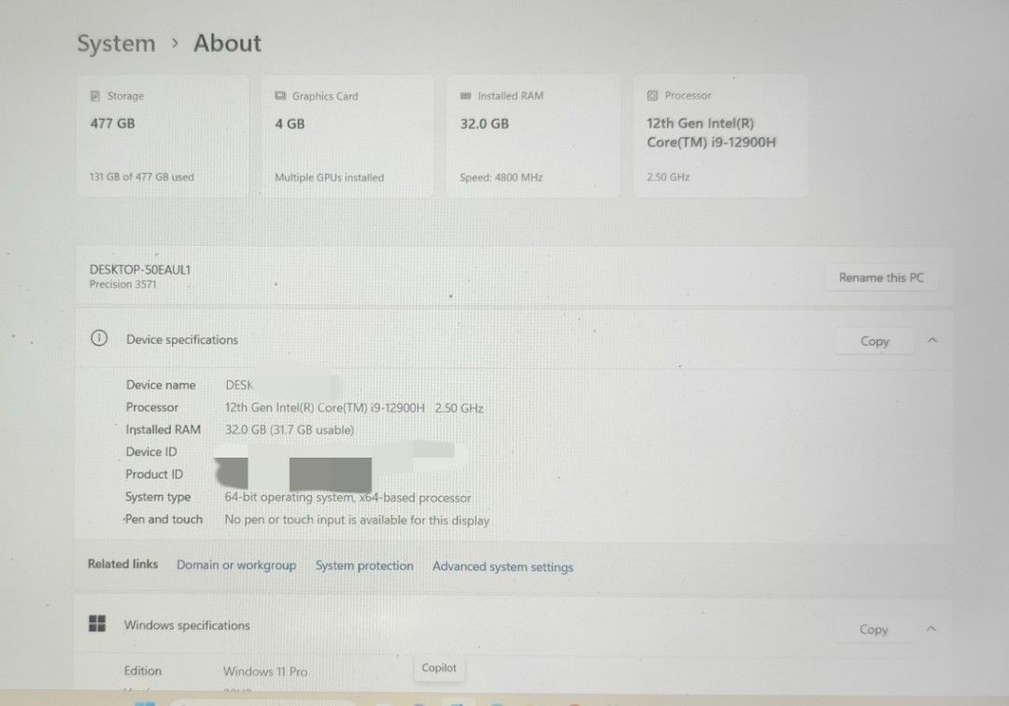
Task: Open the System protection link
Action: [x=364, y=566]
